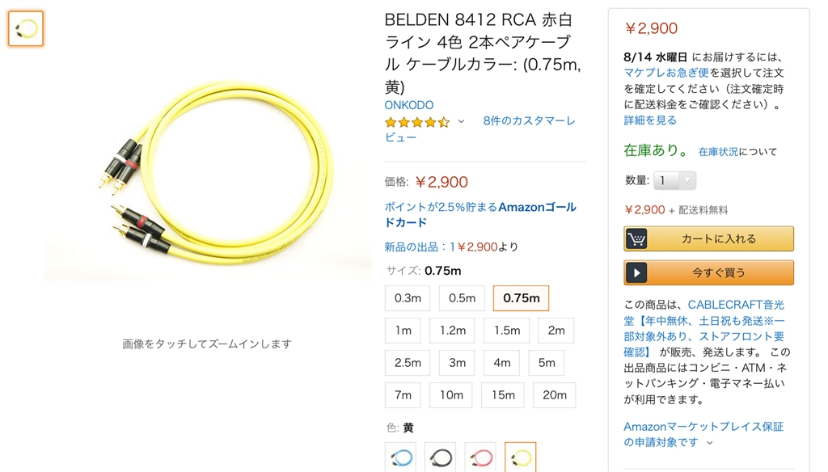This screenshot has height=472, width=828.
Task: Select the black cable color option
Action: [440, 457]
